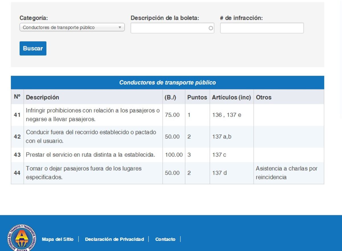Click the Prestar el servicio en ruta distinta row
342x251 pixels.
tap(90, 155)
